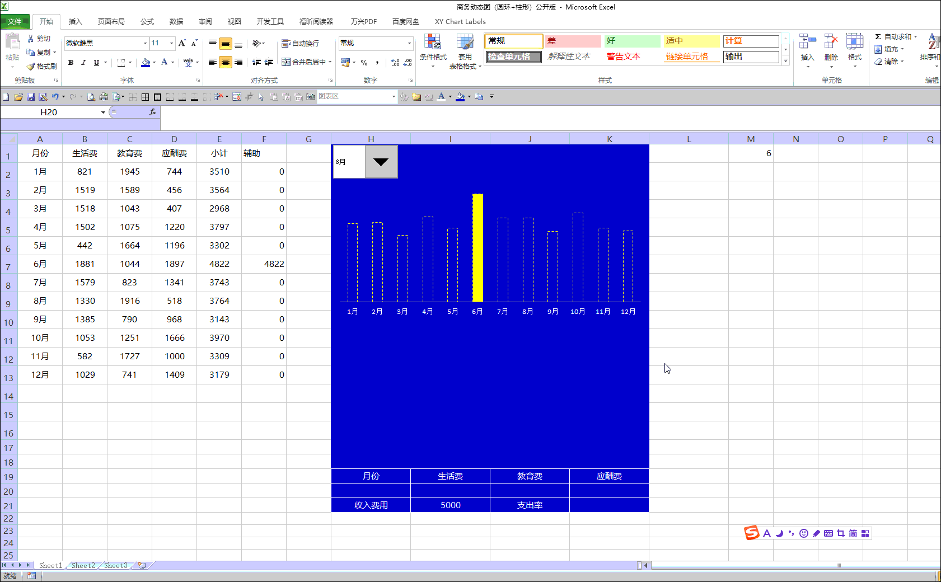Click the all borders grid icon
Image resolution: width=941 pixels, height=582 pixels.
click(x=145, y=97)
